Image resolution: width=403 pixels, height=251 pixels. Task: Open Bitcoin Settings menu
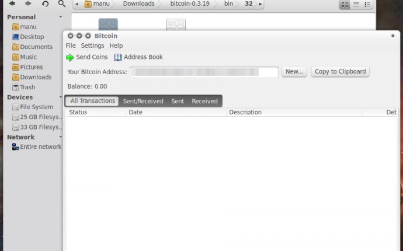click(x=92, y=46)
